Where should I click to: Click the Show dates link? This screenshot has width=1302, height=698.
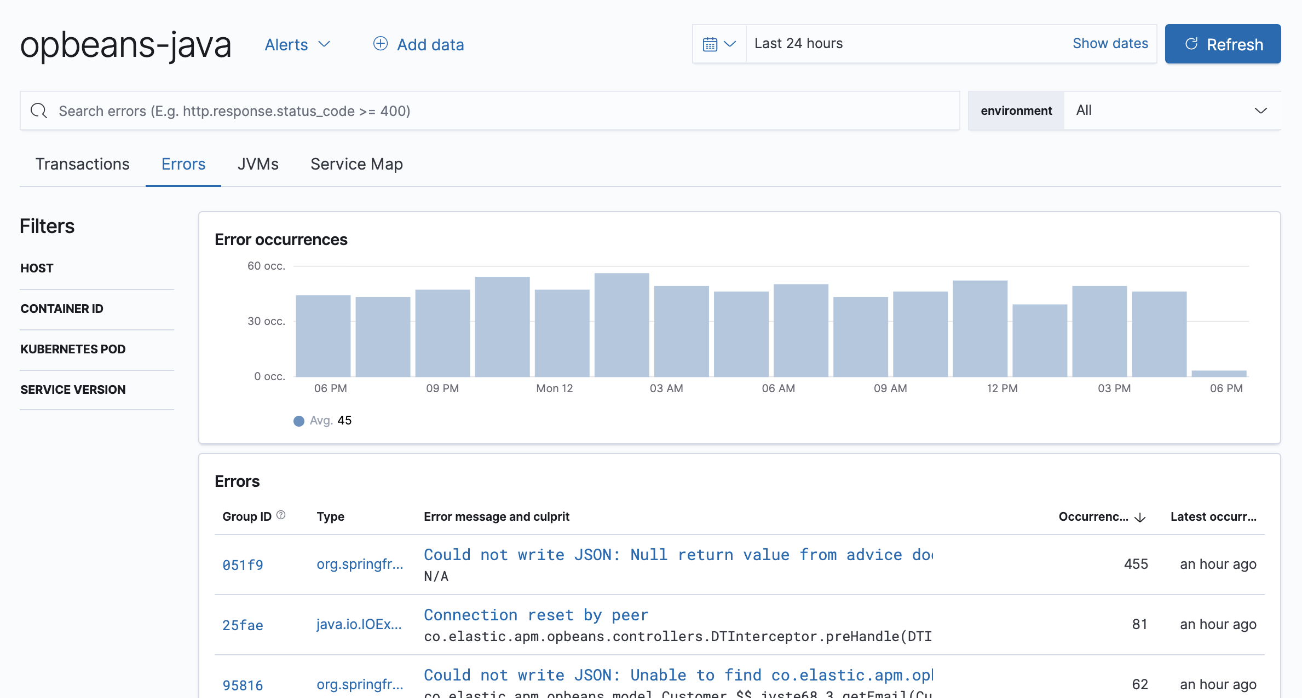tap(1110, 43)
